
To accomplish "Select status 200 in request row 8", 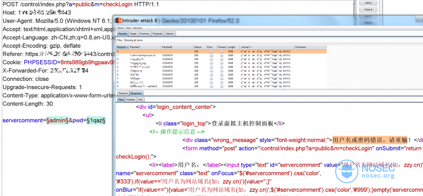I will [196, 82].
